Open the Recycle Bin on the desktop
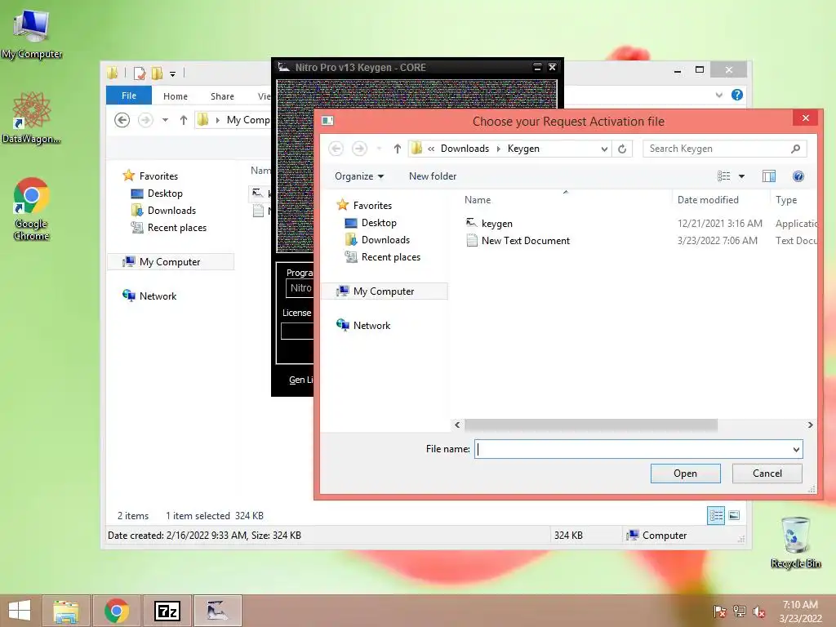This screenshot has height=627, width=836. click(x=795, y=542)
